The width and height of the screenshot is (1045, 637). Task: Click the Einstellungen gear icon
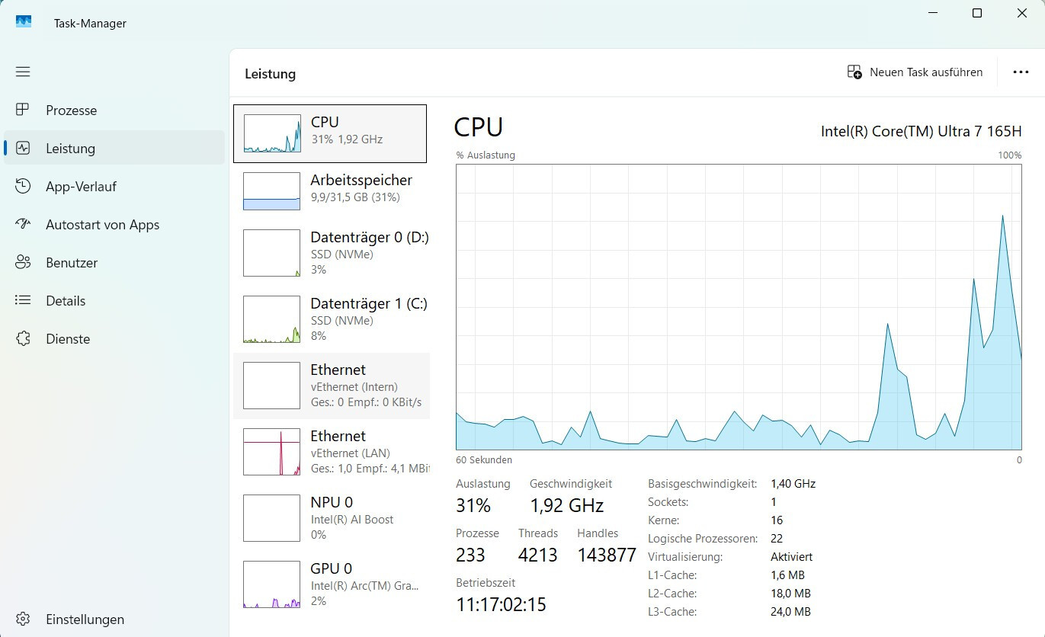coord(23,619)
